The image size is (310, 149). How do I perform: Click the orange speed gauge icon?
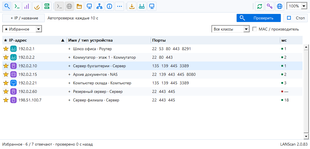tap(37, 6)
